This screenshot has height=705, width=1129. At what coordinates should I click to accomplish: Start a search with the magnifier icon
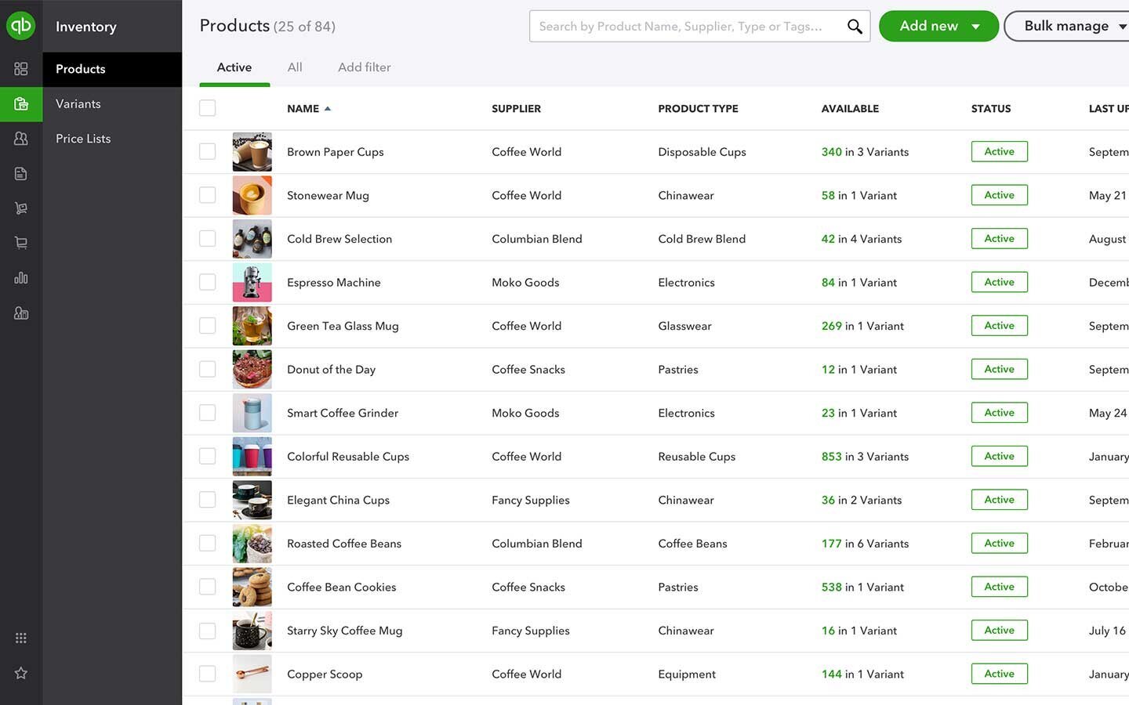point(855,26)
